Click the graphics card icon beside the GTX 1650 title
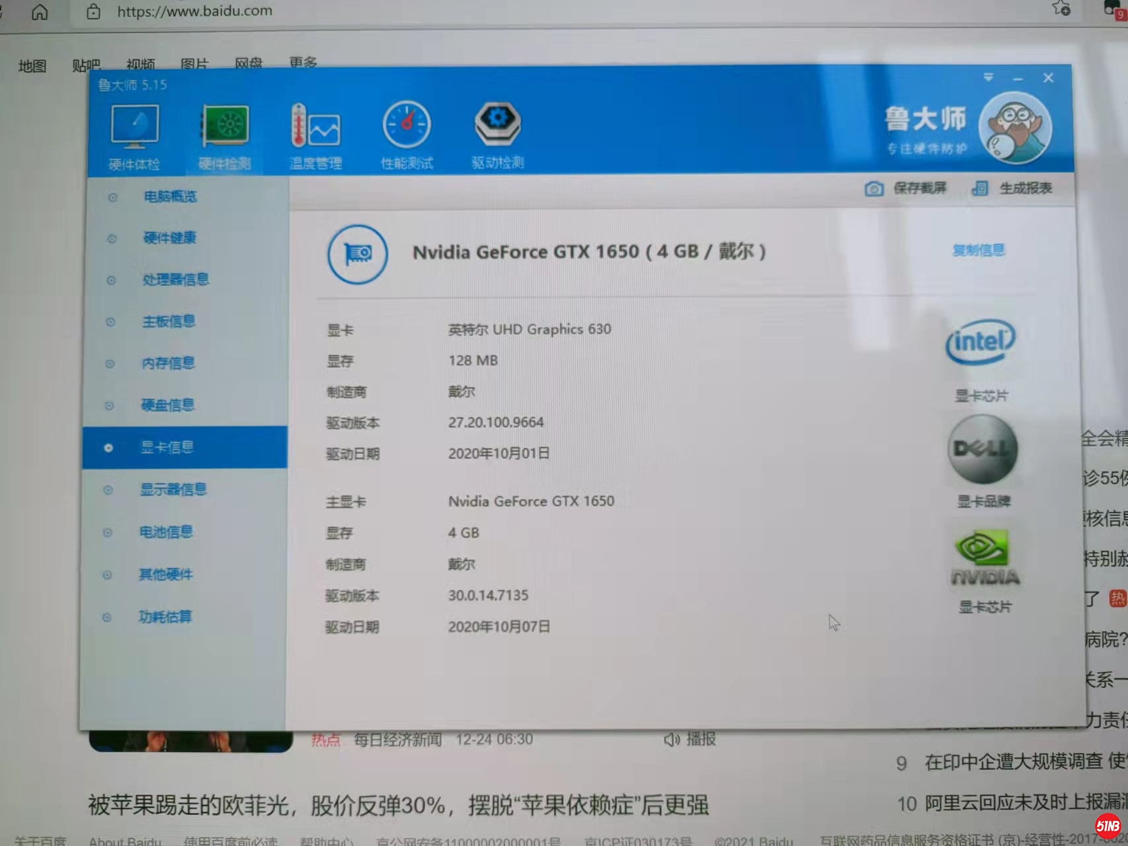The image size is (1128, 846). 358,254
